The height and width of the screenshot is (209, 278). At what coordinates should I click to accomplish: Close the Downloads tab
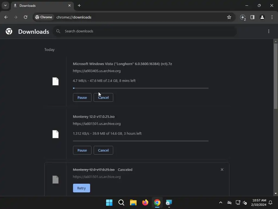(69, 5)
